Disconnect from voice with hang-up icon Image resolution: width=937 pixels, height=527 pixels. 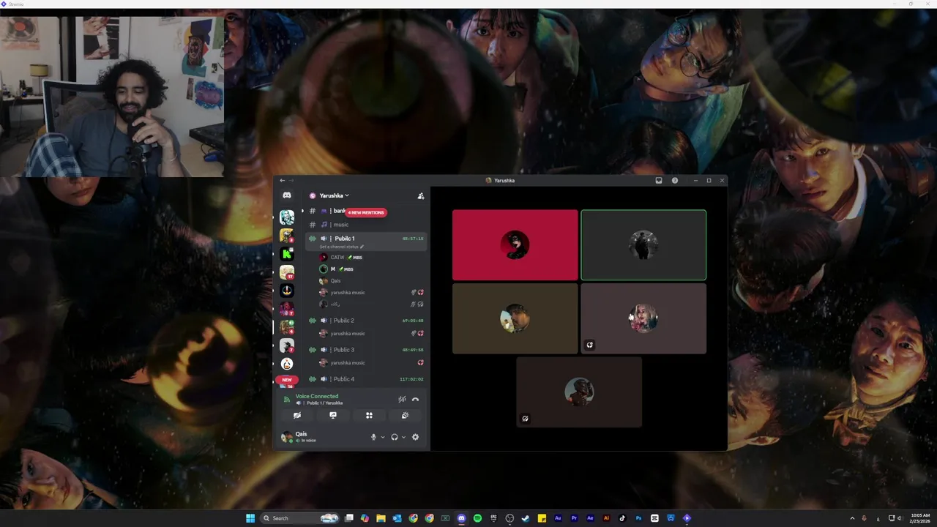(x=415, y=399)
